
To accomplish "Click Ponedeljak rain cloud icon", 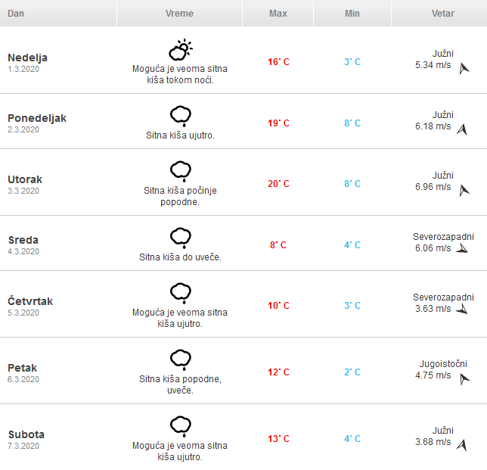I will 180,116.
